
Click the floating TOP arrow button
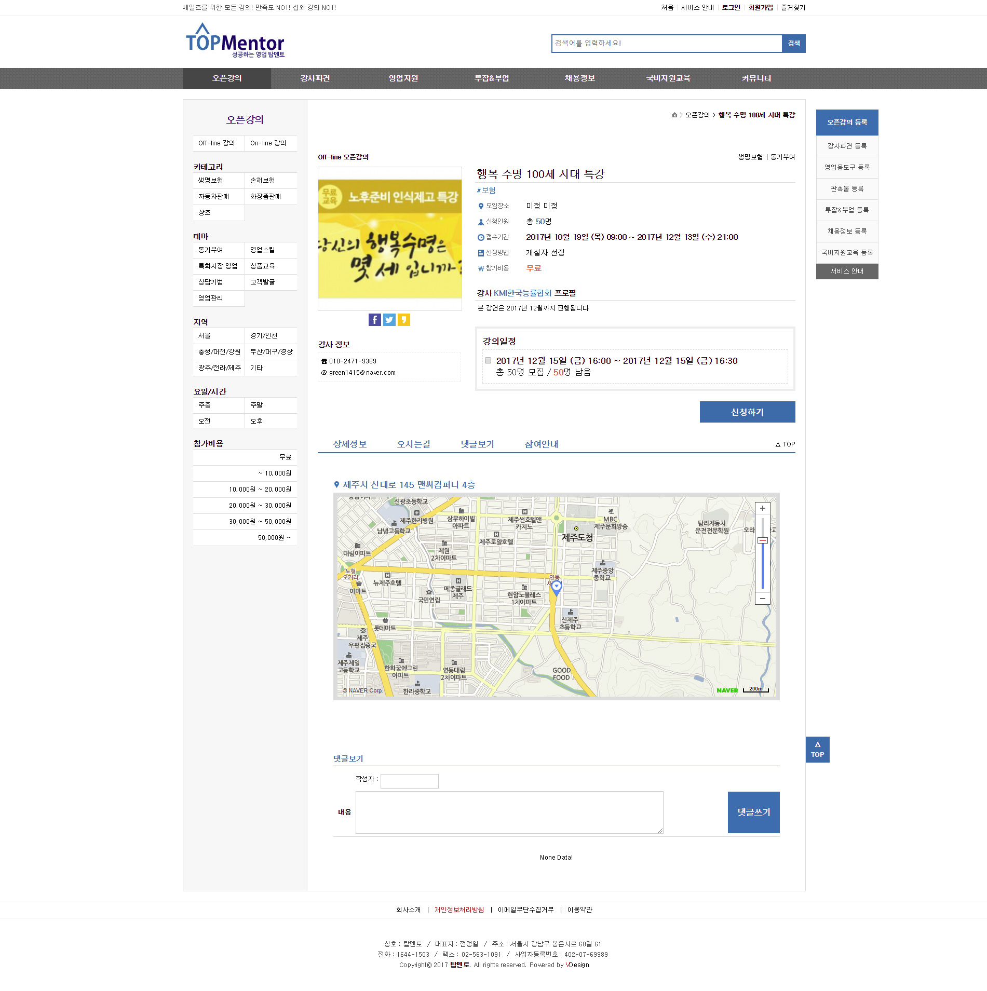pyautogui.click(x=817, y=750)
